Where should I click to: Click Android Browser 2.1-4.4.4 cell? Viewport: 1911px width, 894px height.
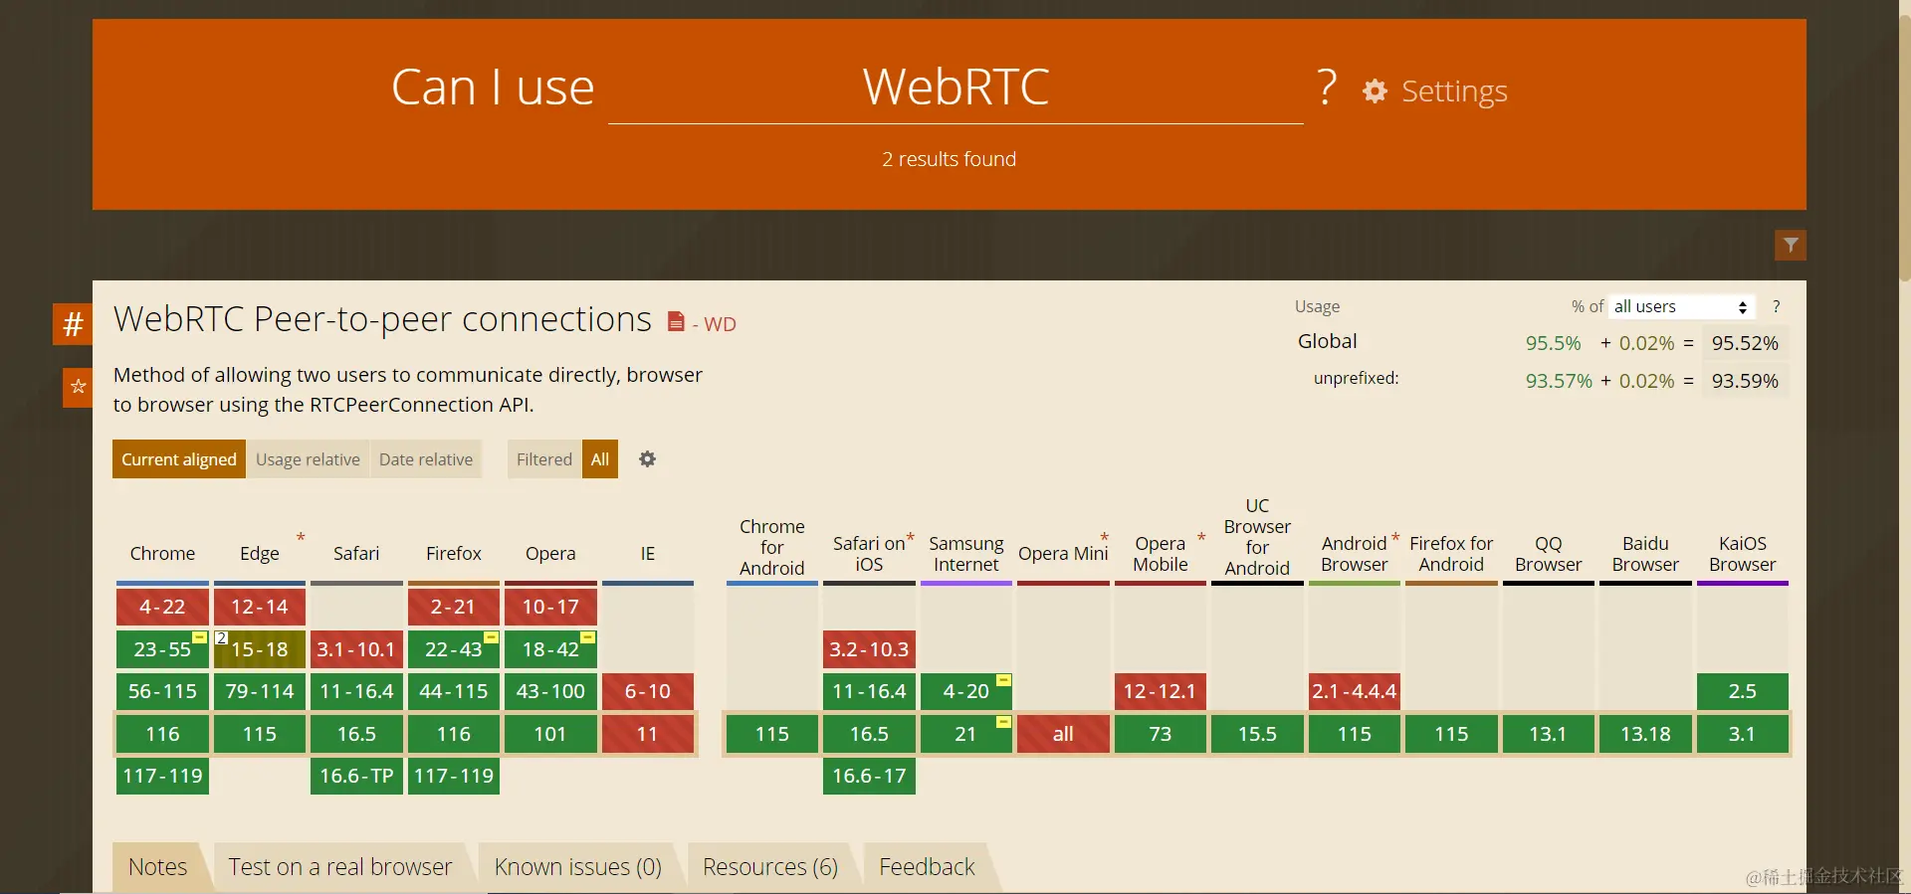pos(1355,691)
